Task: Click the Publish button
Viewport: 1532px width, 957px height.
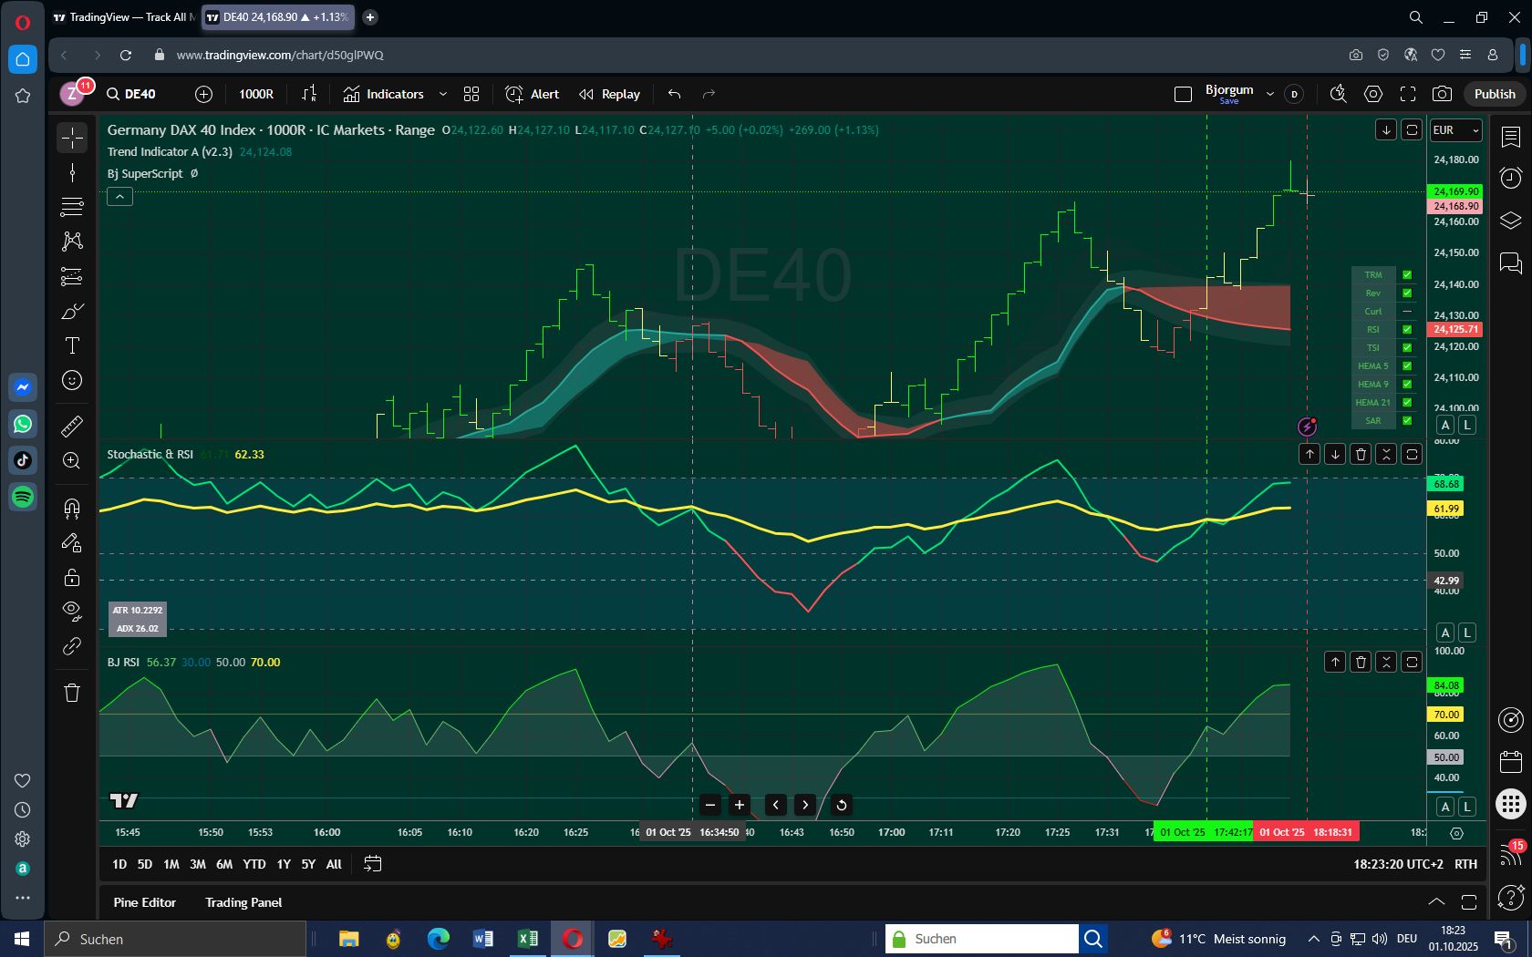Action: [x=1494, y=94]
